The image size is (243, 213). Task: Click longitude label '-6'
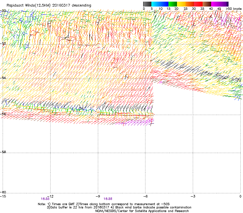(145, 196)
